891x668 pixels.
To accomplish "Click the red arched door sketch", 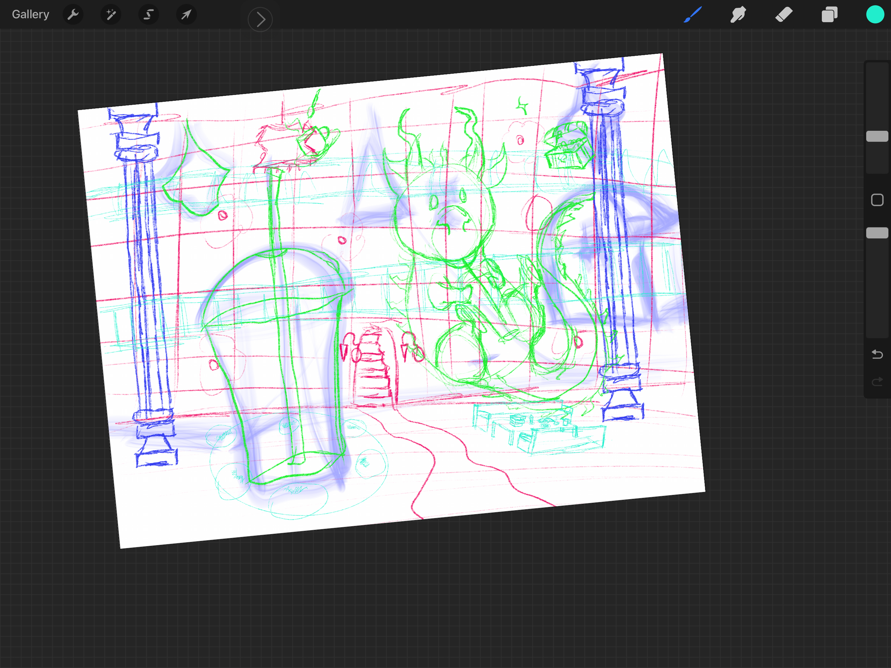I will pyautogui.click(x=375, y=365).
